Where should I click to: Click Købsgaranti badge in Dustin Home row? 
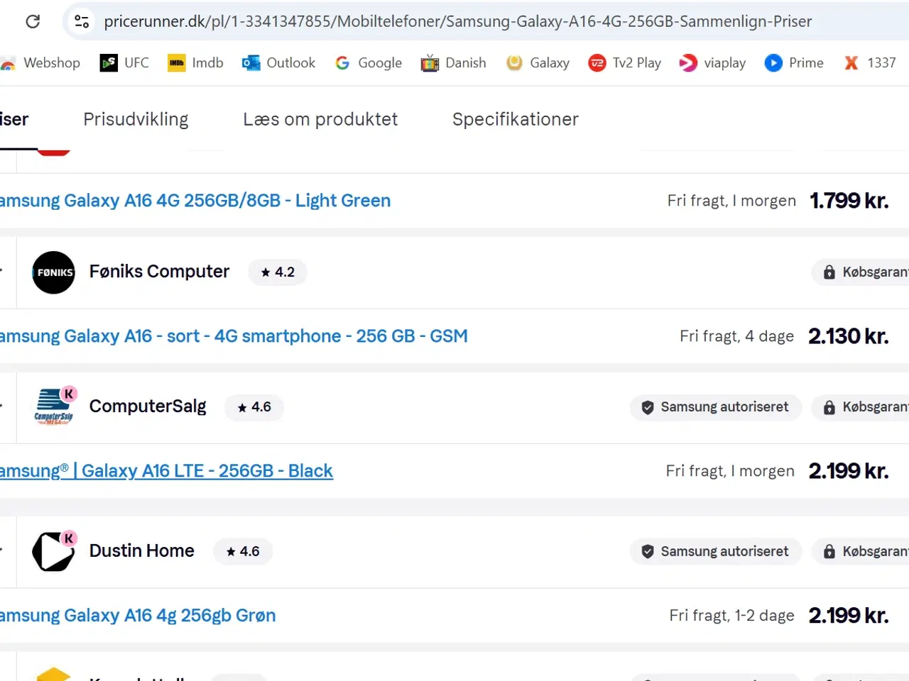pyautogui.click(x=861, y=551)
